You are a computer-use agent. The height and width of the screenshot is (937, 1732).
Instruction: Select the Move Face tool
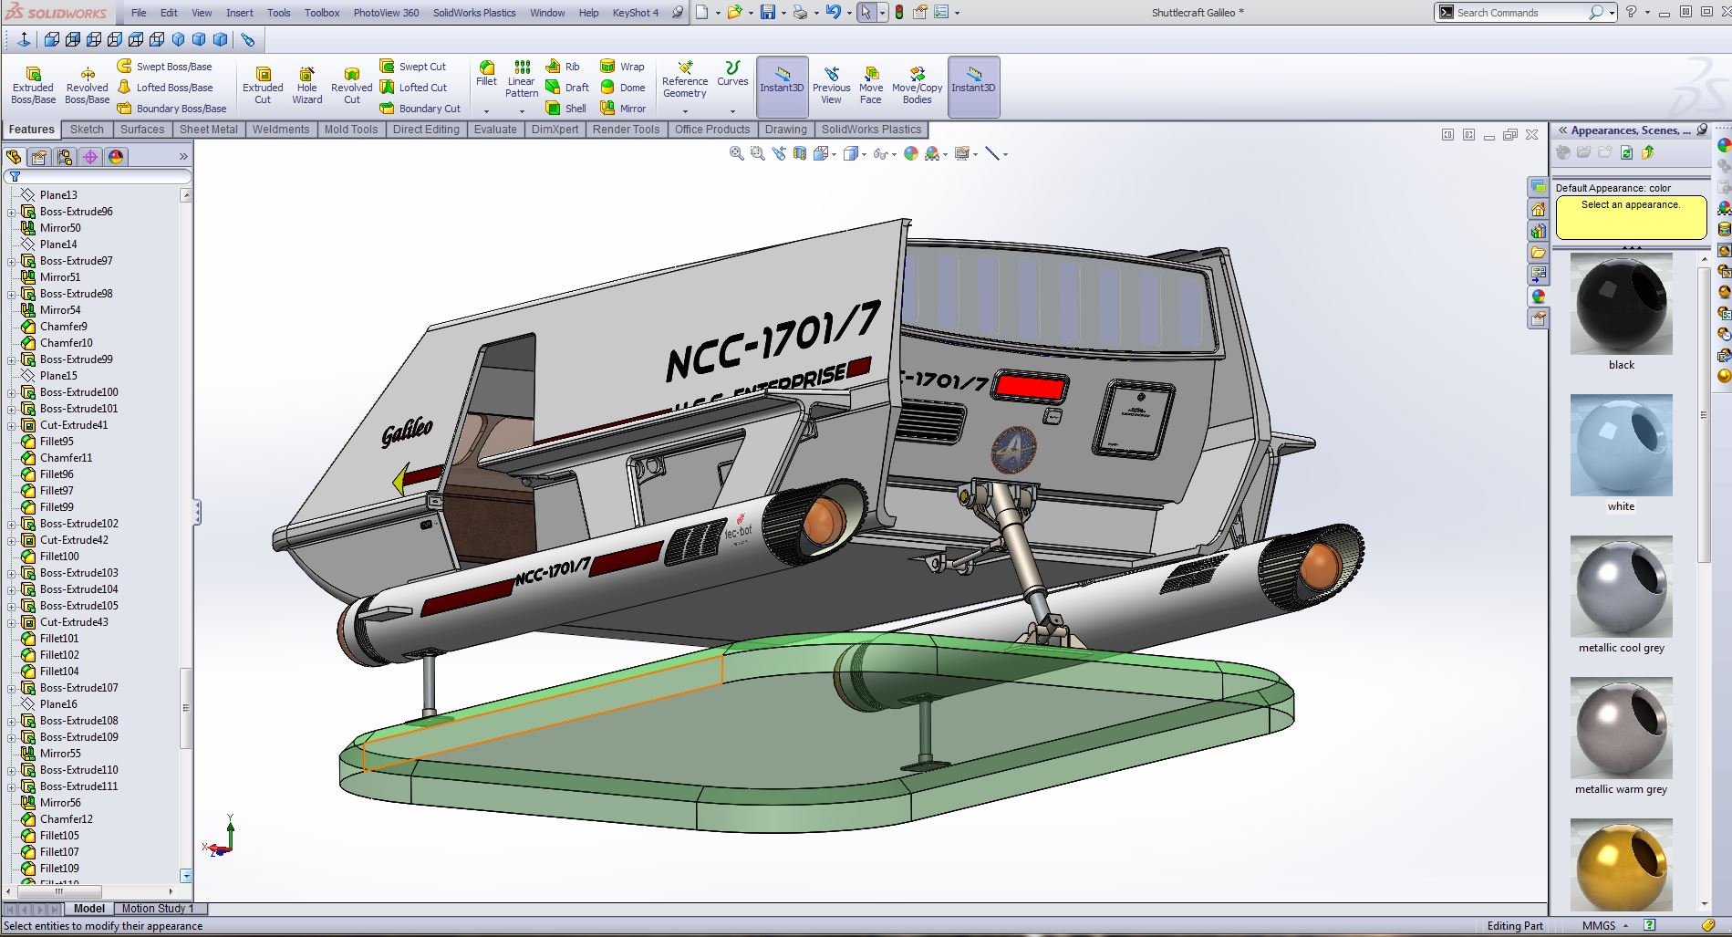871,86
